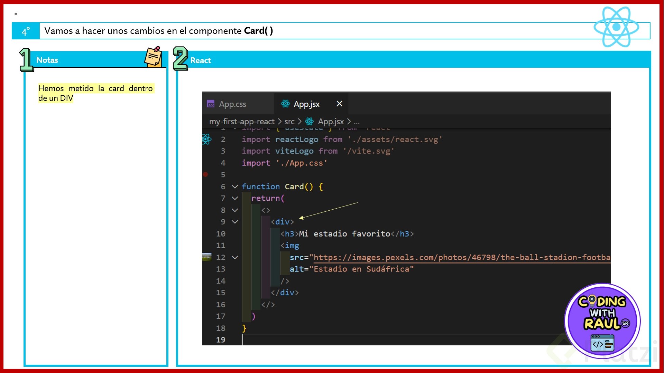This screenshot has height=373, width=664.
Task: Click the green number 2 badge
Action: [x=180, y=58]
